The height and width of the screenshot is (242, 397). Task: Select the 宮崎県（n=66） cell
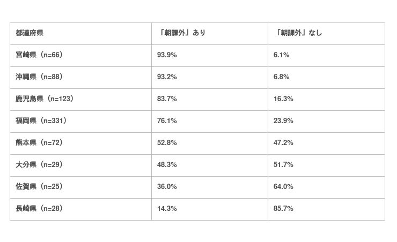tap(40, 55)
